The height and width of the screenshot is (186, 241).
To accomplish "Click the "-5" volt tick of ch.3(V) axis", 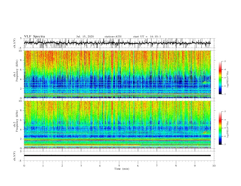I will click(21, 161).
